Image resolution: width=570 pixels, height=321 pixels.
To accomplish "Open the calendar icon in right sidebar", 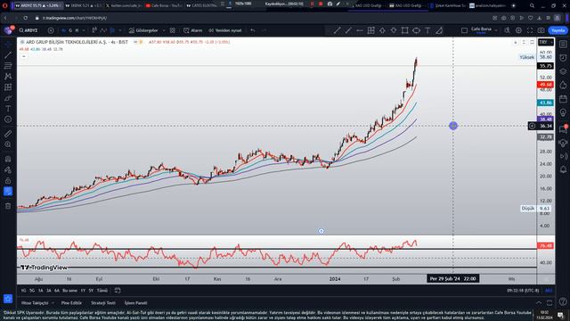I will (x=563, y=99).
